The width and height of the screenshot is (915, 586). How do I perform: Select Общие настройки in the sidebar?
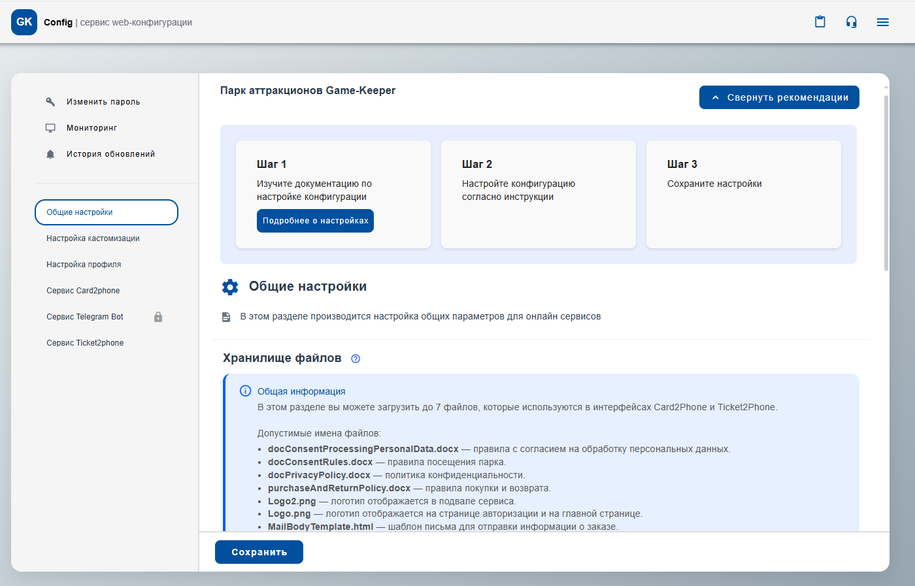pos(107,212)
